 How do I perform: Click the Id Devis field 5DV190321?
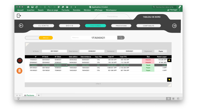(54, 51)
